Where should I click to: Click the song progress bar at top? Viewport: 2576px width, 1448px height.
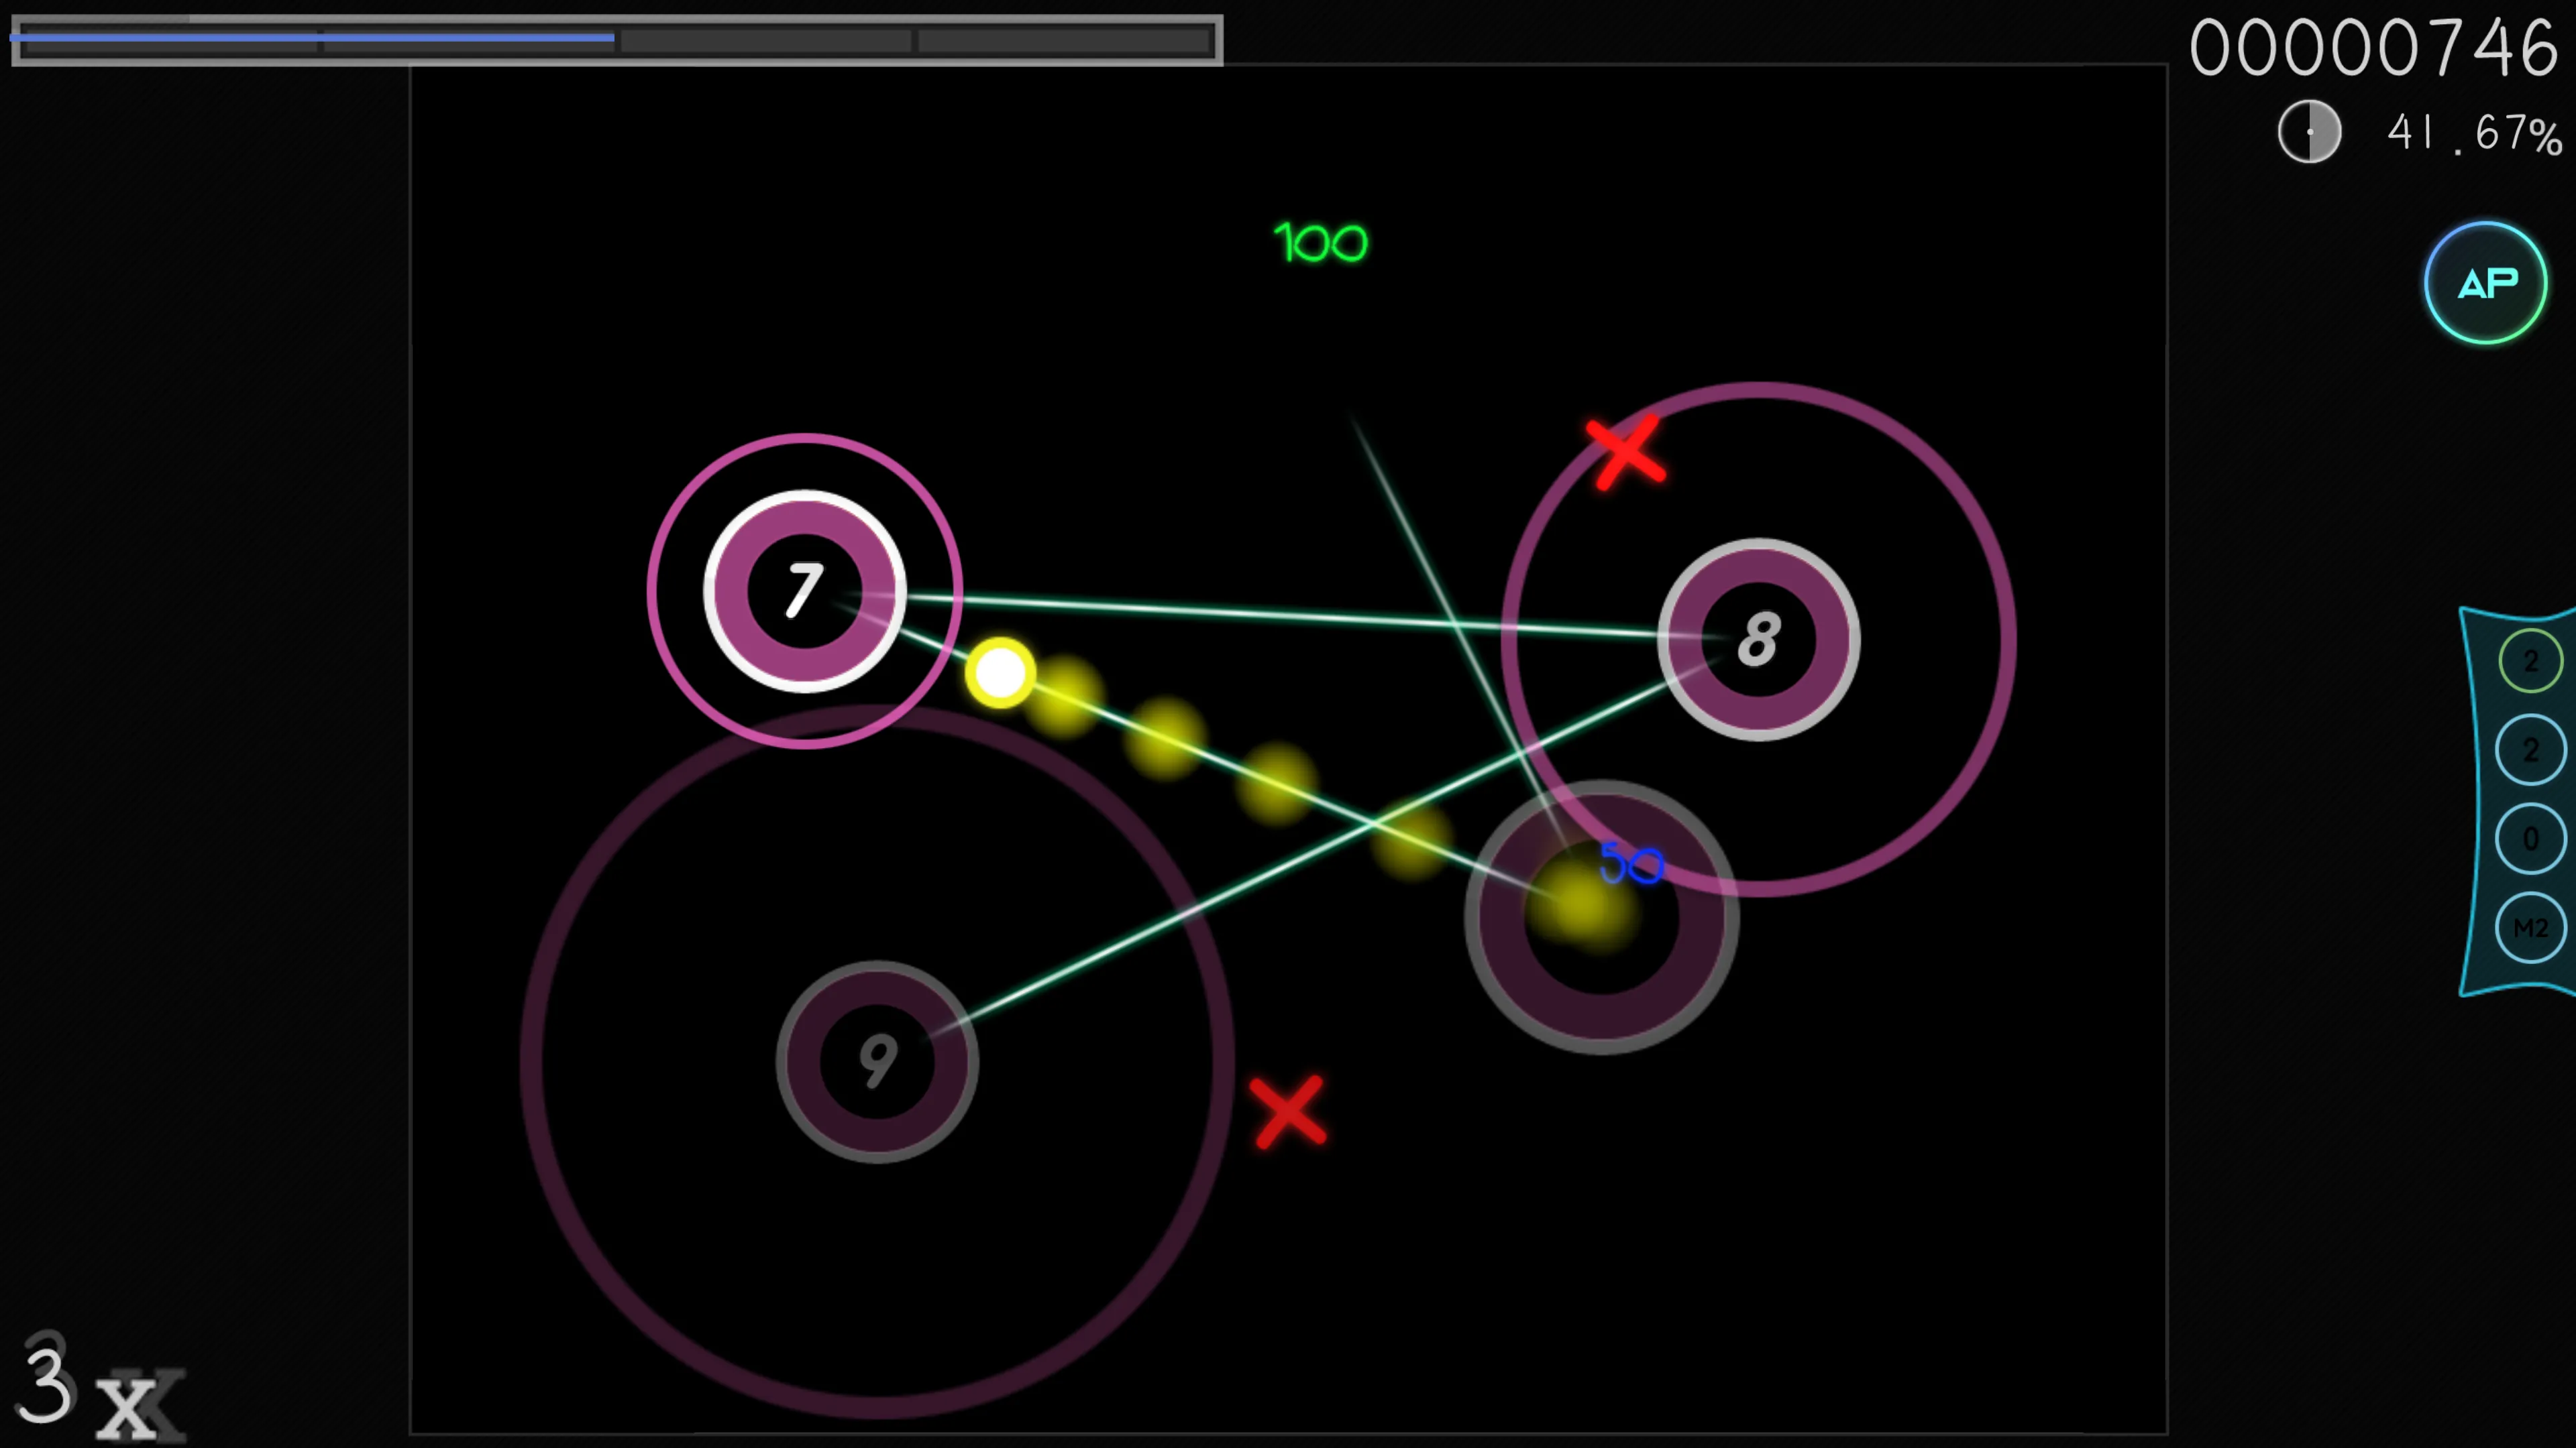click(616, 40)
